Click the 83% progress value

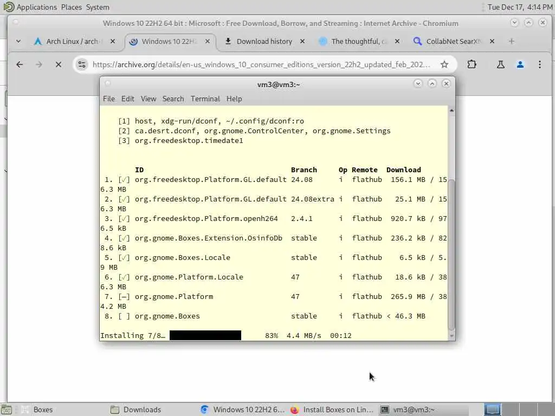pos(272,335)
